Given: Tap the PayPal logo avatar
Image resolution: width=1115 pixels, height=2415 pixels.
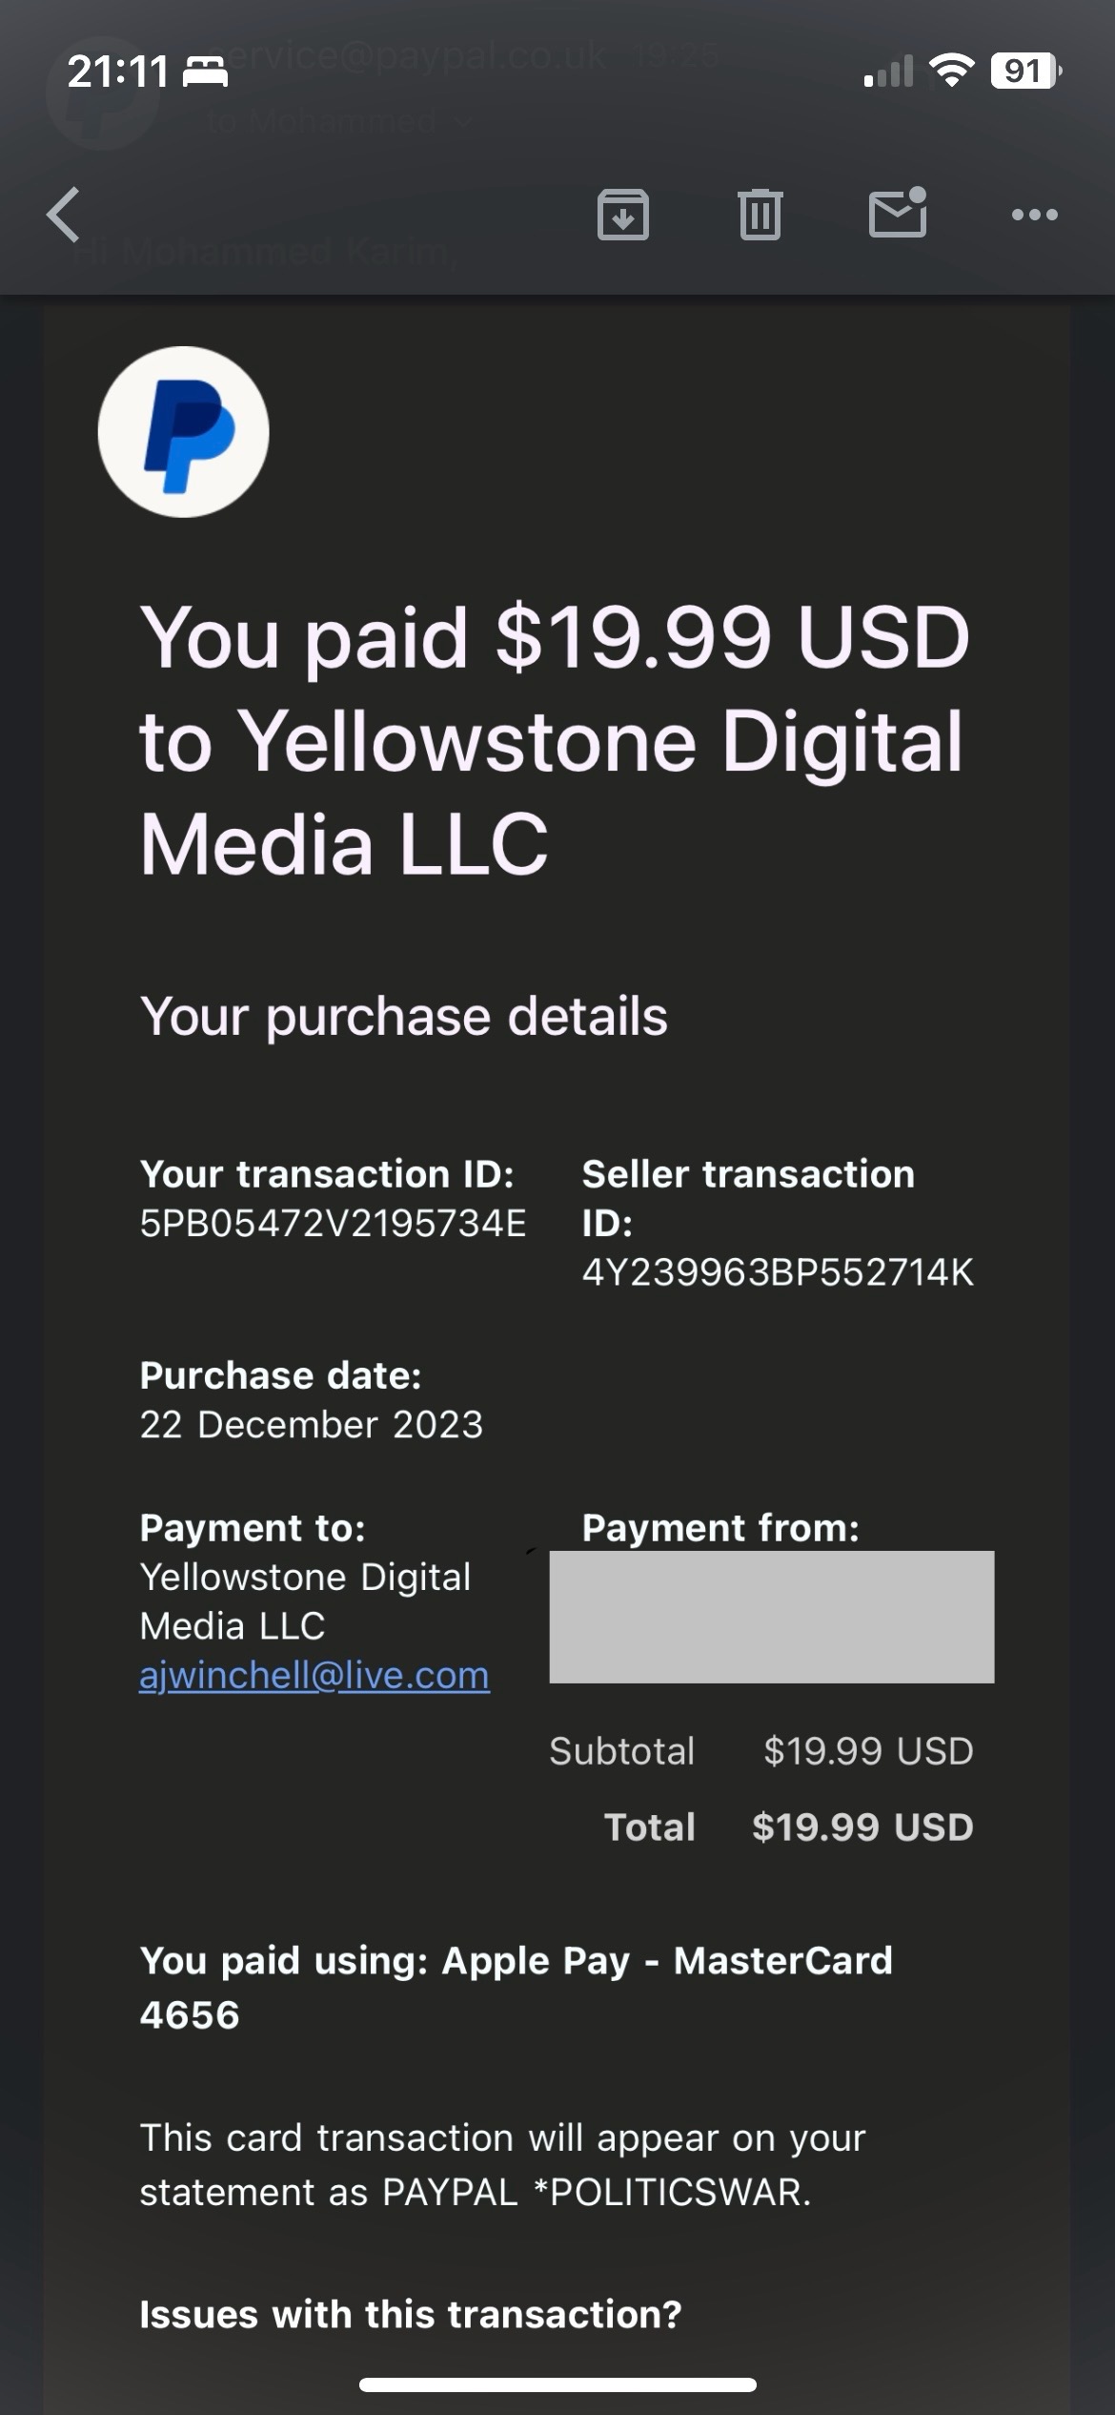Looking at the screenshot, I should [x=184, y=432].
